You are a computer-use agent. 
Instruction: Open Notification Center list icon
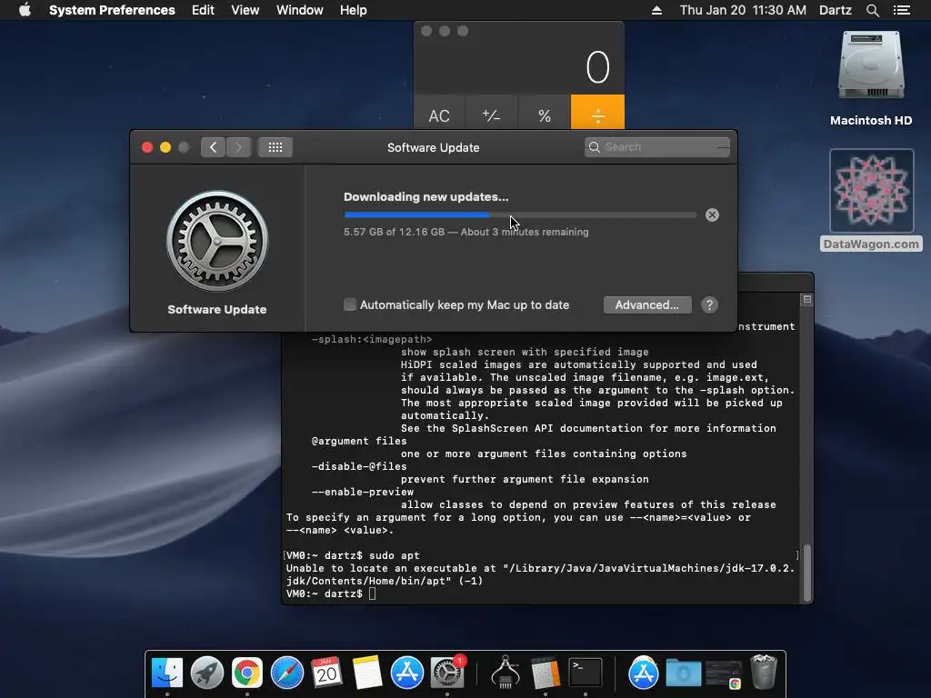901,10
